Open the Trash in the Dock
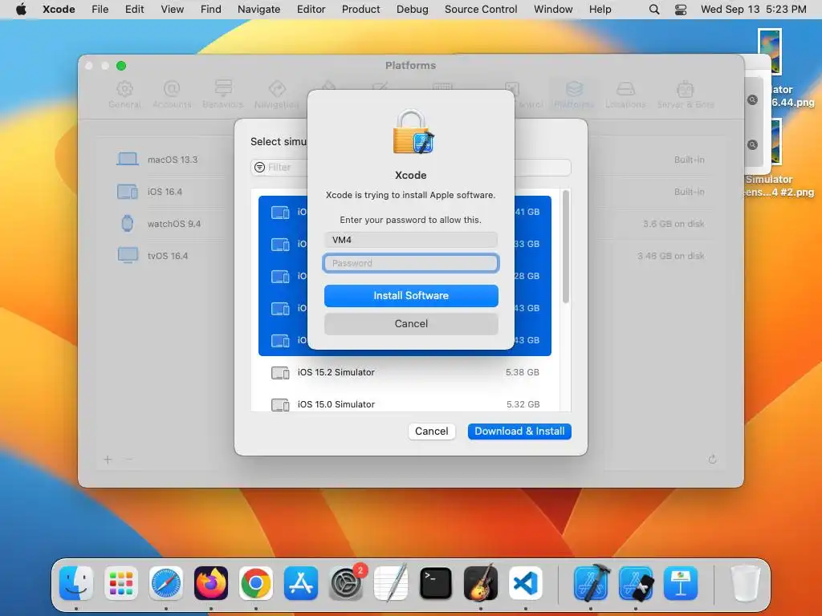The height and width of the screenshot is (616, 822). tap(746, 583)
